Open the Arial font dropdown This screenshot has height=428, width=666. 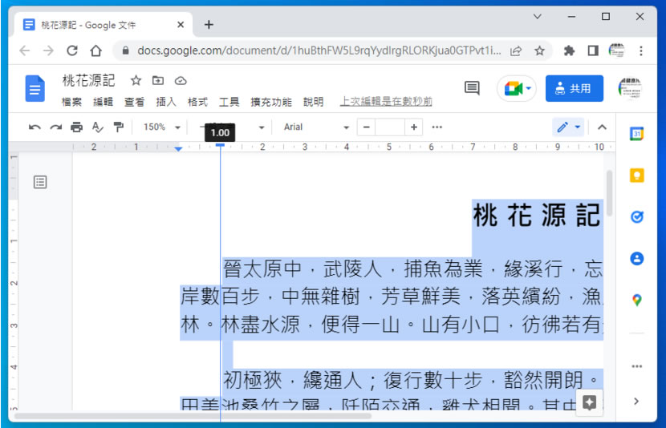point(316,127)
